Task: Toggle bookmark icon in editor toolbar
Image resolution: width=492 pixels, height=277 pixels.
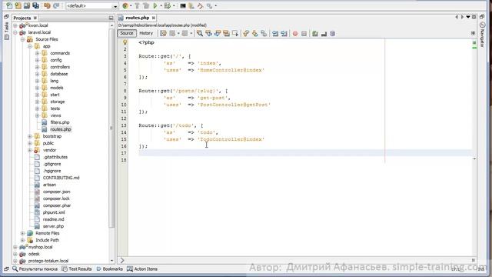Action: tap(264, 33)
